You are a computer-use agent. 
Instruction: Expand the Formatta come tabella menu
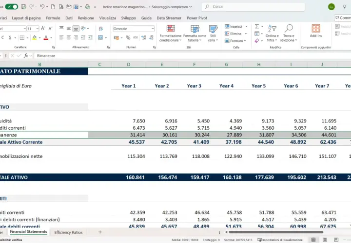point(195,33)
